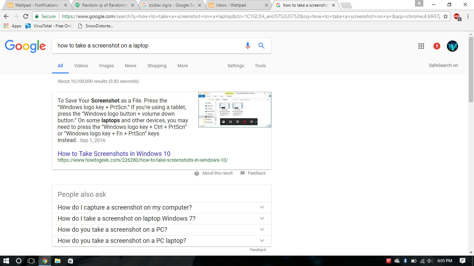Select the All results tab
The height and width of the screenshot is (266, 474).
click(x=60, y=66)
